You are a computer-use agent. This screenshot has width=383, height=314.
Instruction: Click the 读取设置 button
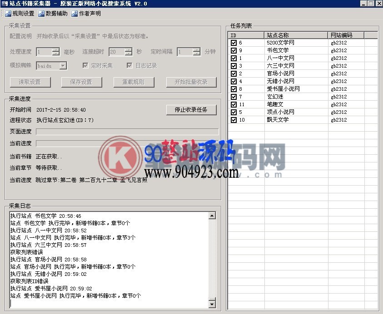[x=30, y=82]
